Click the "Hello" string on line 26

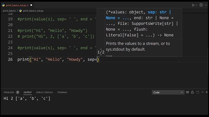54,59
